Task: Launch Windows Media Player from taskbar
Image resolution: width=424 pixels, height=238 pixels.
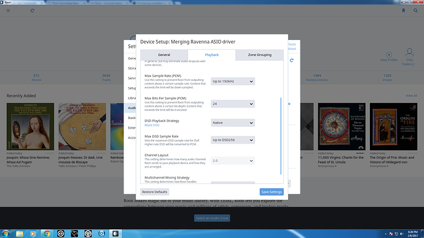Action: pos(33,234)
